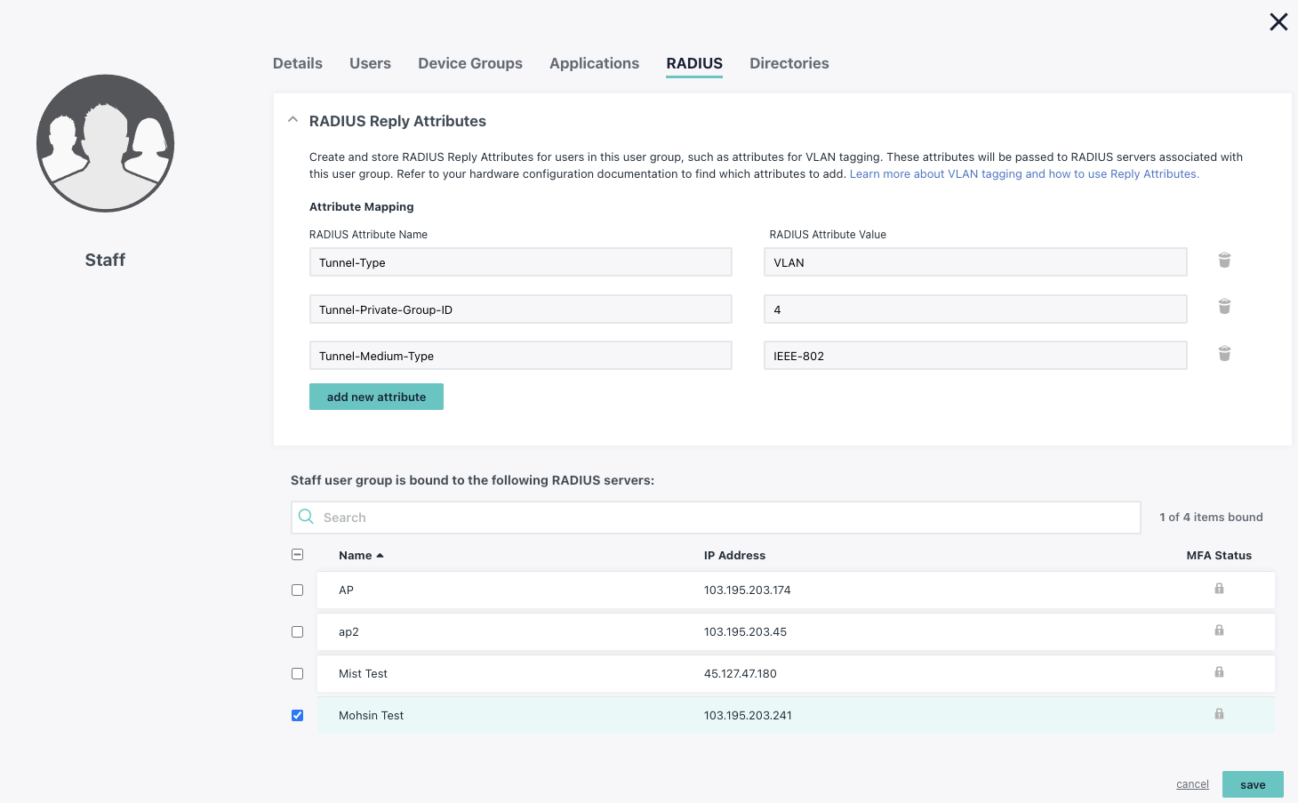Remove the Tunnel-Medium-Type attribute via trash icon
The width and height of the screenshot is (1298, 803).
[1224, 354]
